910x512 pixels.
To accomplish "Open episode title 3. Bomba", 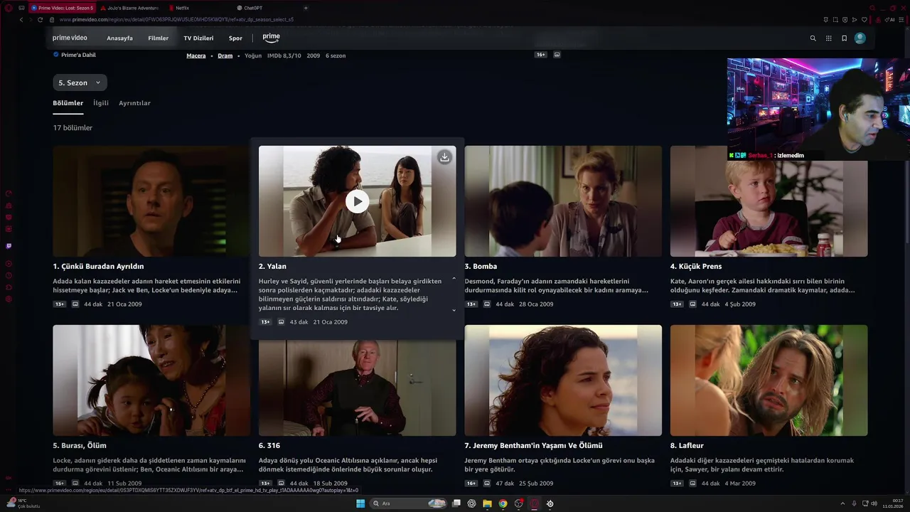I will (x=481, y=266).
